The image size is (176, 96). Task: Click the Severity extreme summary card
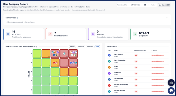[x=66, y=34]
